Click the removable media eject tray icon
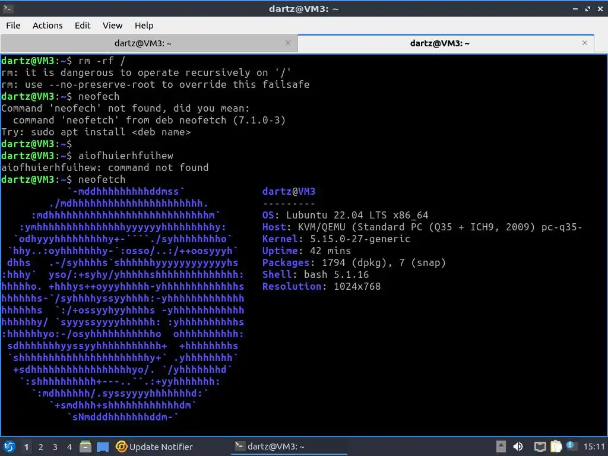The width and height of the screenshot is (608, 456). pyautogui.click(x=501, y=446)
